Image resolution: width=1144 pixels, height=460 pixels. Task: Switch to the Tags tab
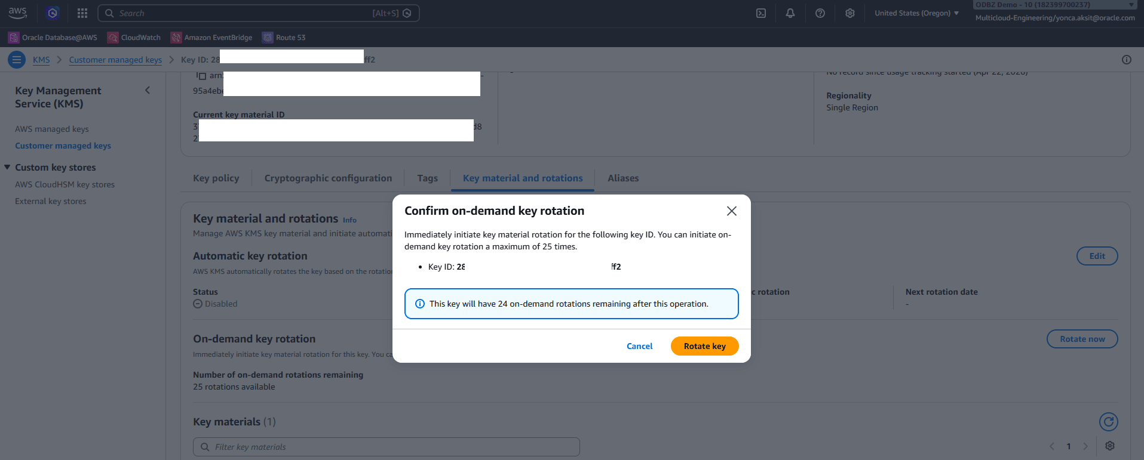[x=428, y=178]
